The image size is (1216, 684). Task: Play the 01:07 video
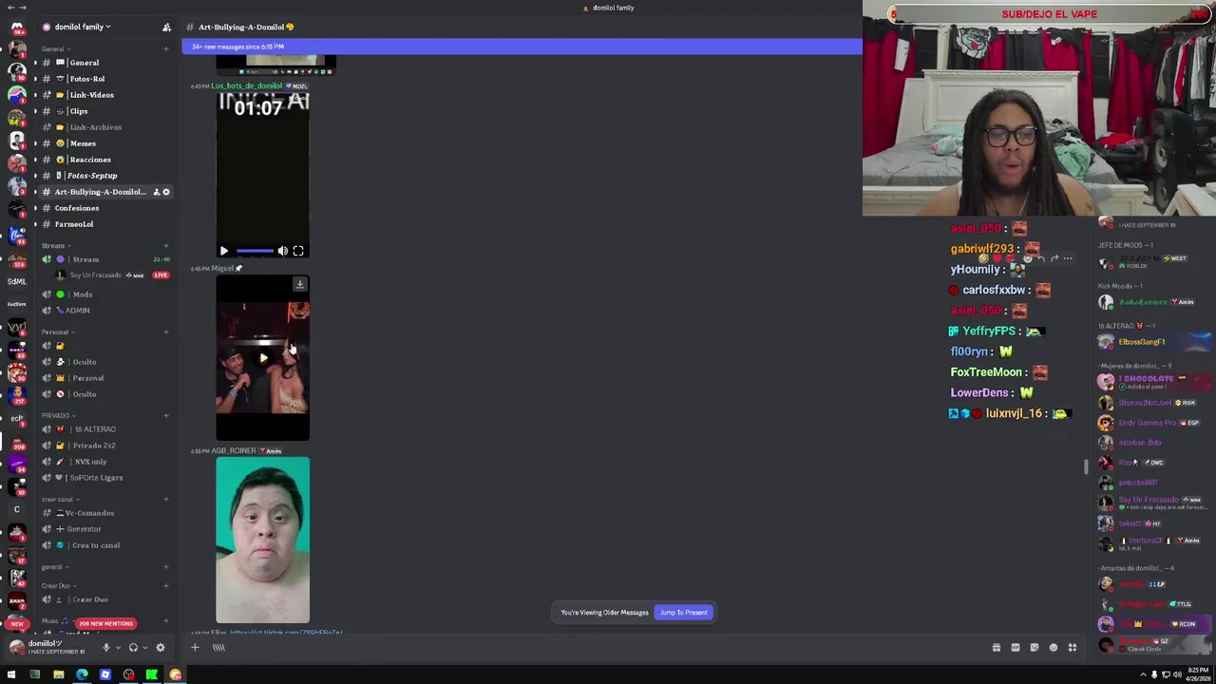coord(224,251)
